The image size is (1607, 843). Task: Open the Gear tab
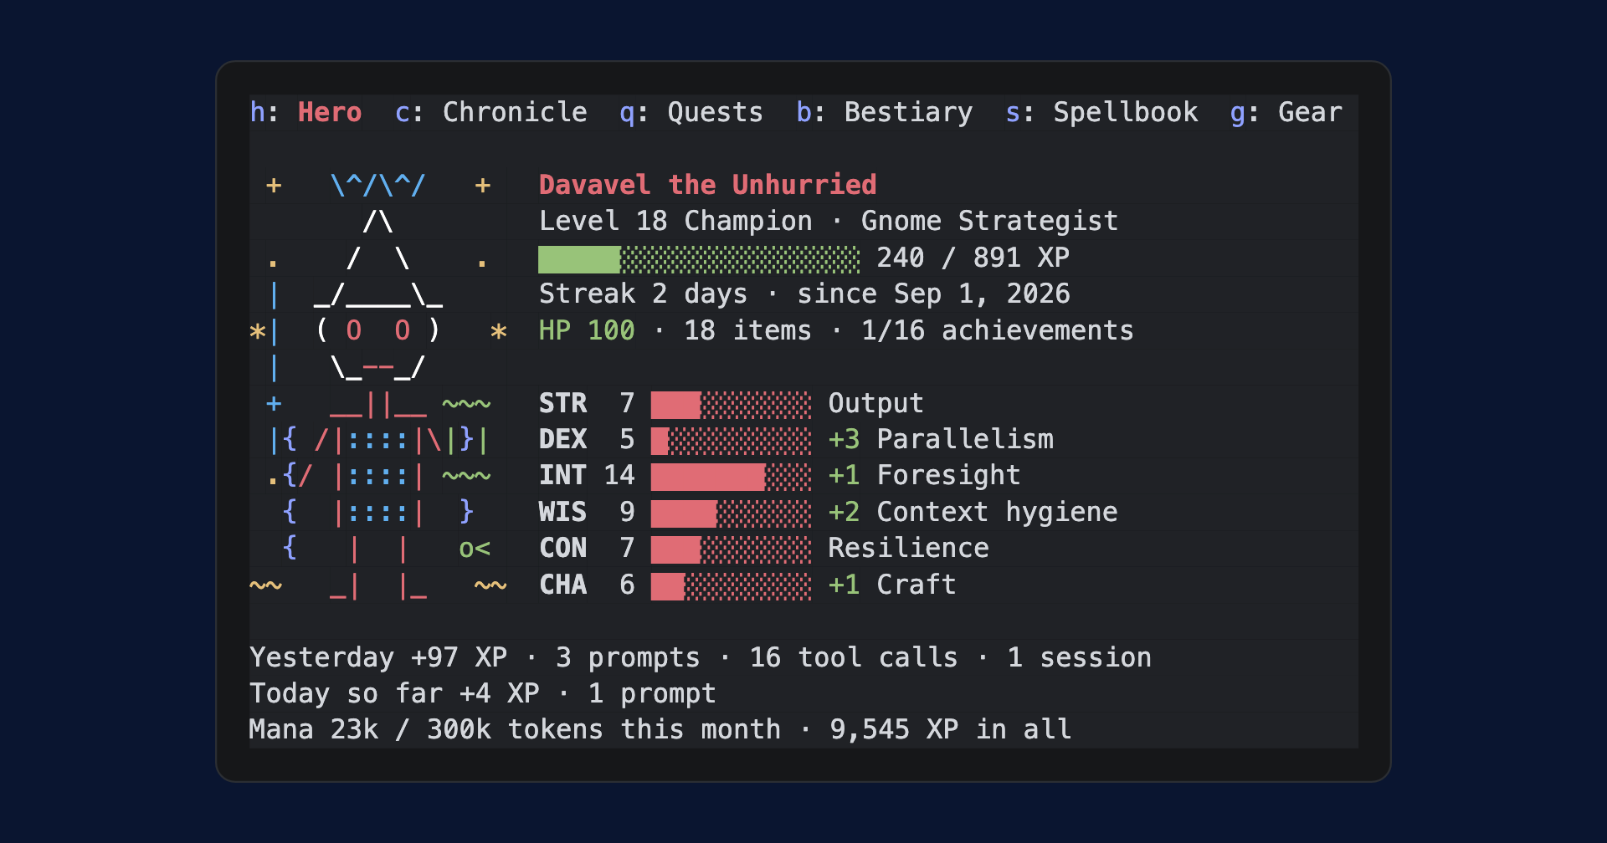pos(1286,112)
